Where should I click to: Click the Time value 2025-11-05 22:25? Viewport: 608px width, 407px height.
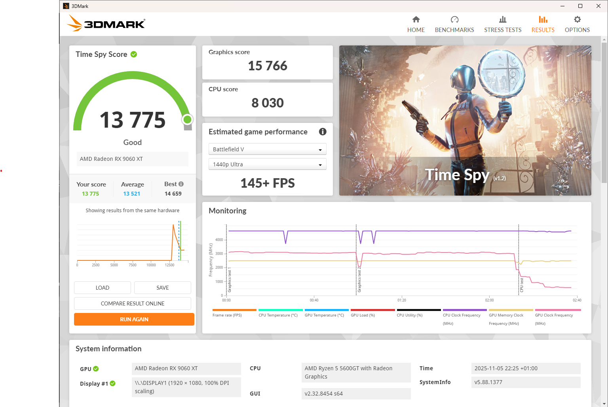[x=526, y=368]
